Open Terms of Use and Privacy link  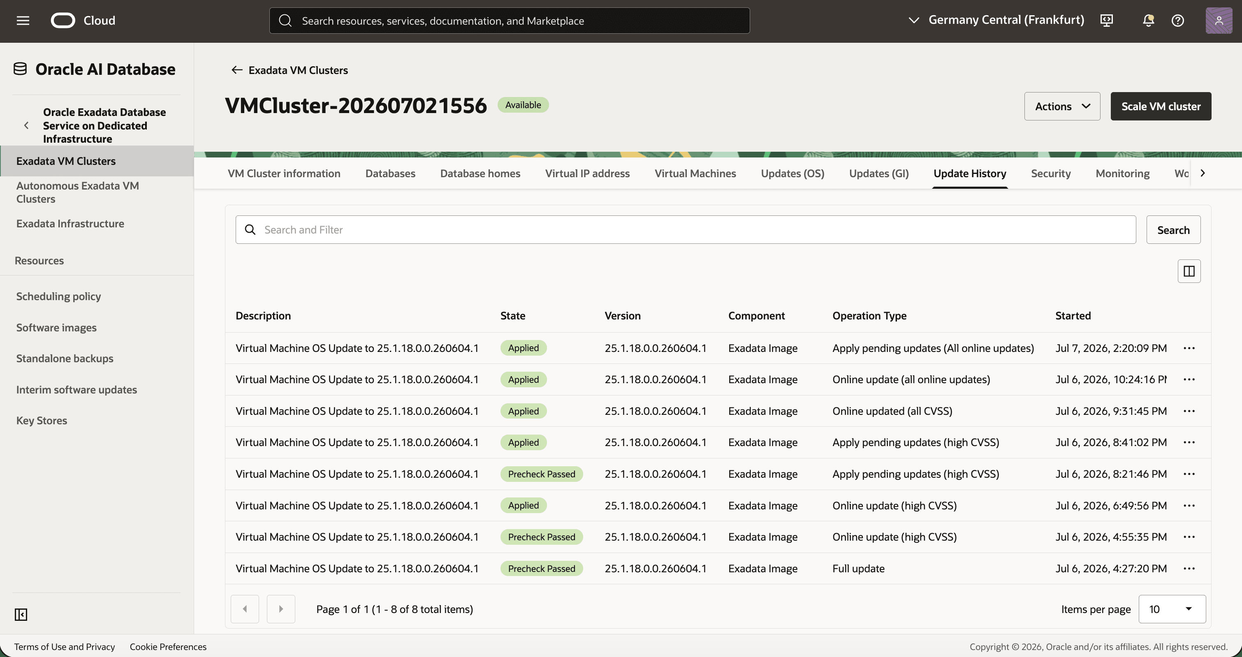pos(65,646)
